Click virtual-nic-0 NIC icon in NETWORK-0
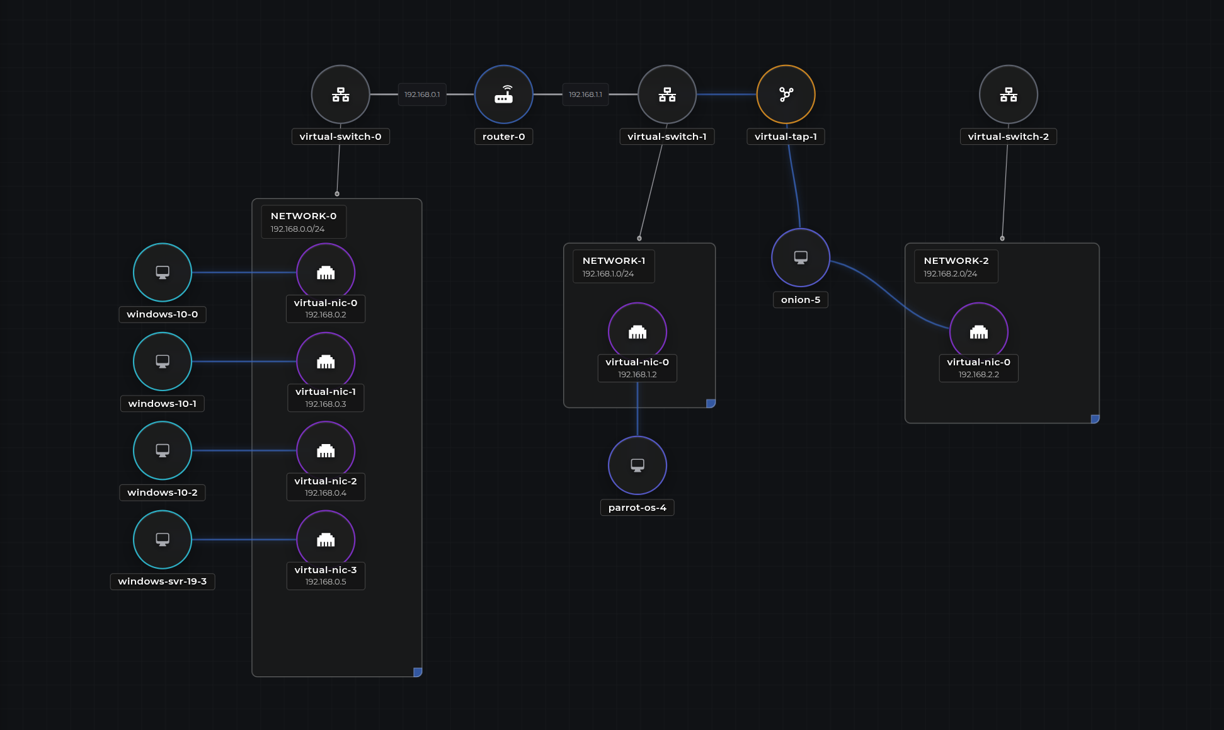1224x730 pixels. pyautogui.click(x=326, y=272)
